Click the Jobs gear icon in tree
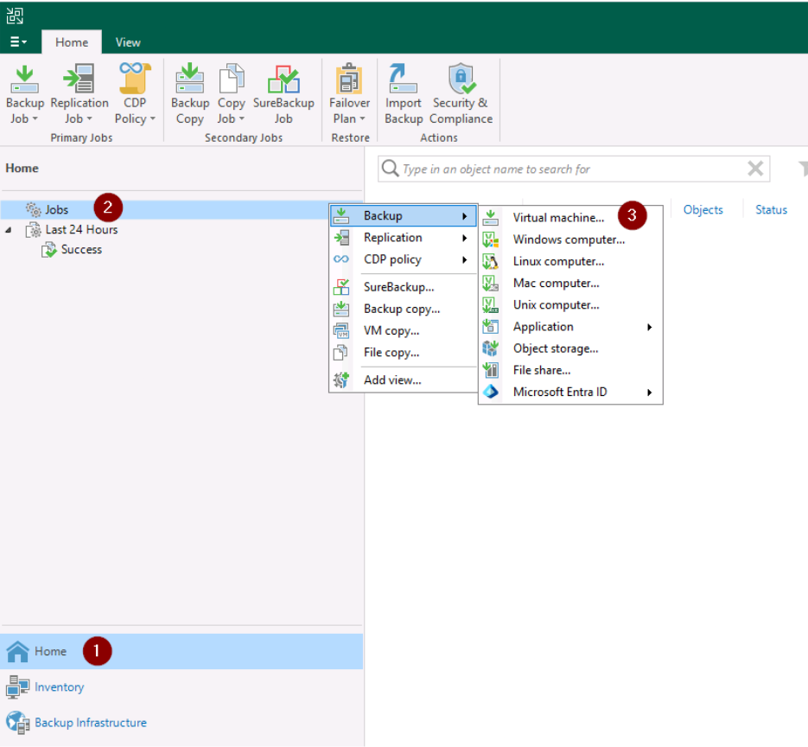 (34, 209)
